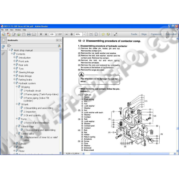Image resolution: width=179 pixels, height=179 pixels.
Task: Click the Add sticky note icon
Action: (x=103, y=34)
